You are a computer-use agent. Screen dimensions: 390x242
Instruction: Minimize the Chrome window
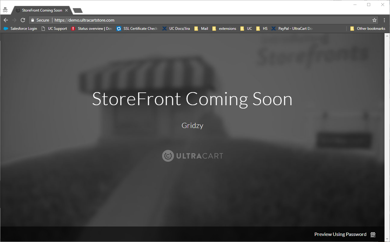355,5
